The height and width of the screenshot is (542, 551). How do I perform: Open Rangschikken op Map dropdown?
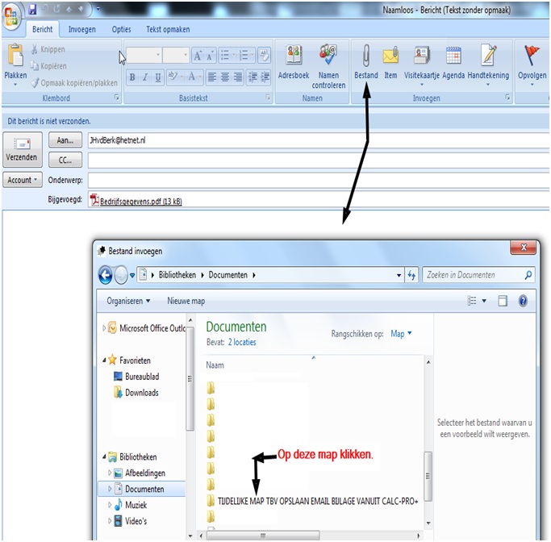point(401,333)
